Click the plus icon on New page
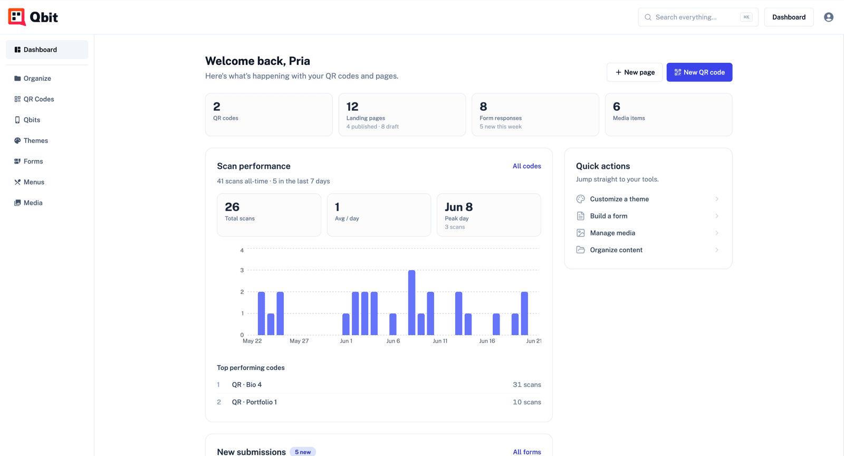Viewport: 844px width, 456px height. (x=618, y=72)
